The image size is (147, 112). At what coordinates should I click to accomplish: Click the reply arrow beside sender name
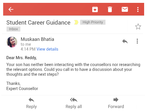[125, 41]
